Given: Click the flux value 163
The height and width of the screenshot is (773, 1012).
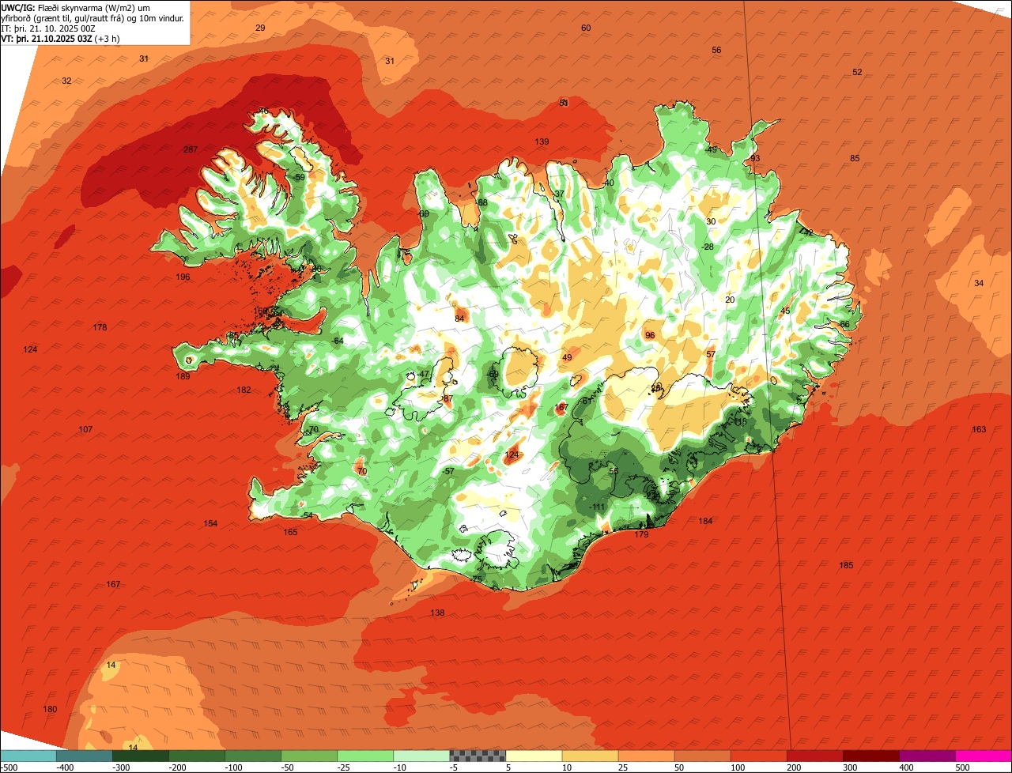Looking at the screenshot, I should 979,429.
